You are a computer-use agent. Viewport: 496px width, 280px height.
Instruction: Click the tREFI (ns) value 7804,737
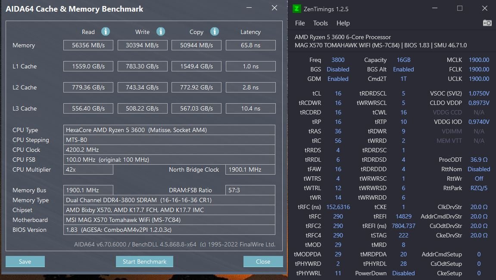point(403,226)
